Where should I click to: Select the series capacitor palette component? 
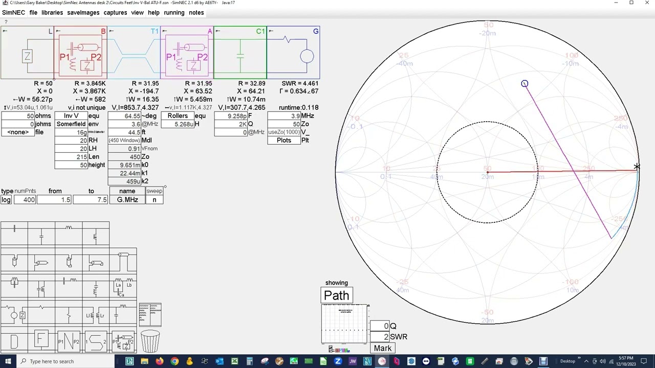point(14,235)
